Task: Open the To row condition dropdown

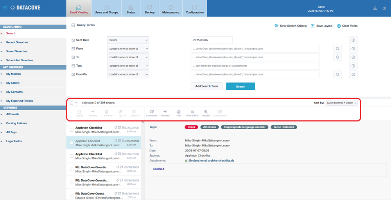Action: (128, 57)
